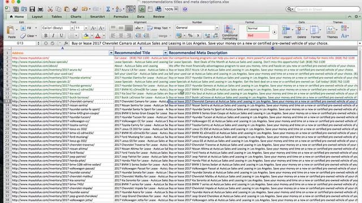Align cell text to the left
This screenshot has height=203, width=362.
pos(113,36)
